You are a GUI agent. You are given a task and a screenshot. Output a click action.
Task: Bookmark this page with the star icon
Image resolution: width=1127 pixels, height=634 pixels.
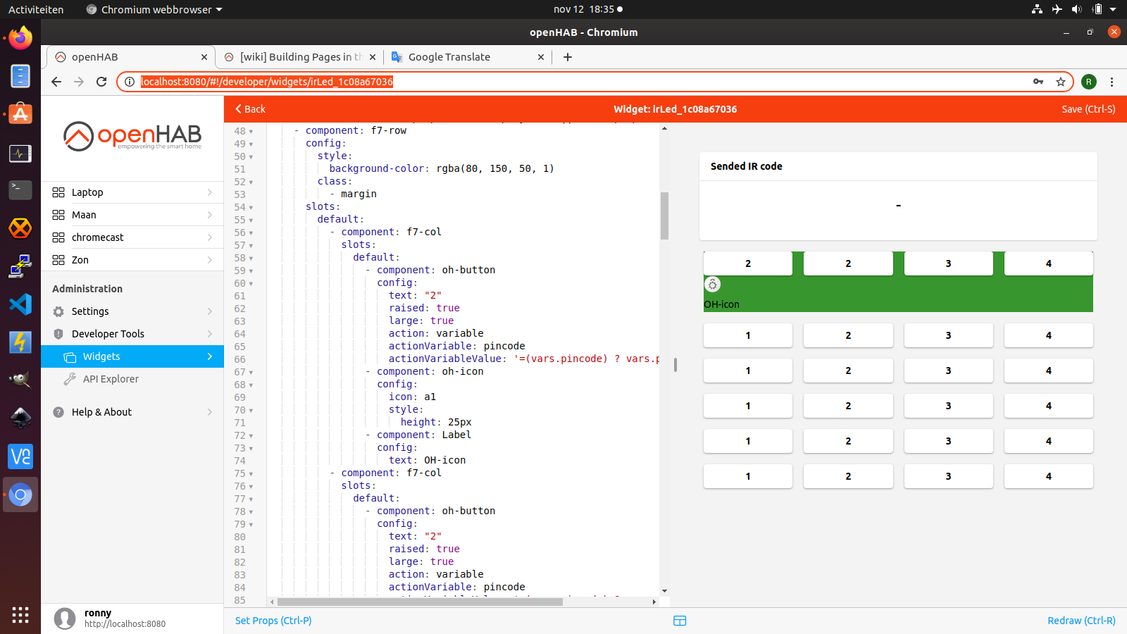click(1061, 82)
